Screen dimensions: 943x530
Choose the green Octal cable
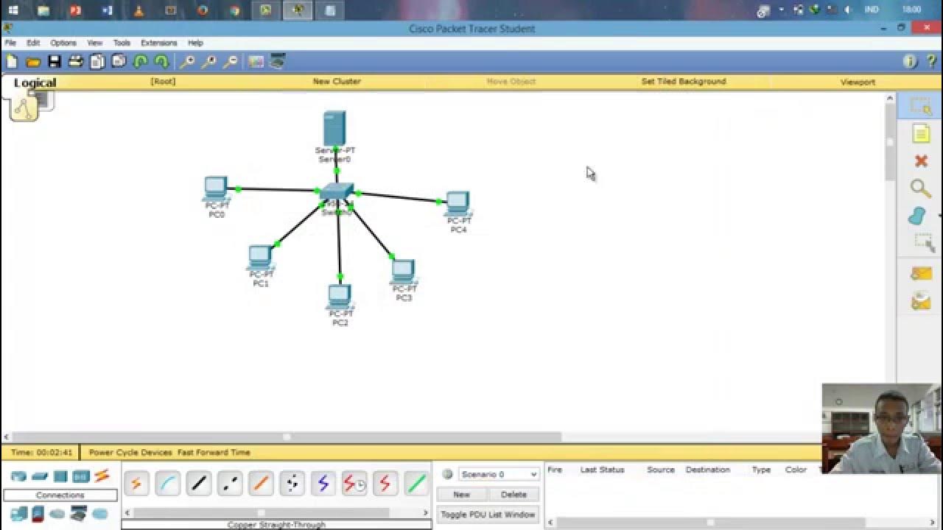[x=416, y=484]
